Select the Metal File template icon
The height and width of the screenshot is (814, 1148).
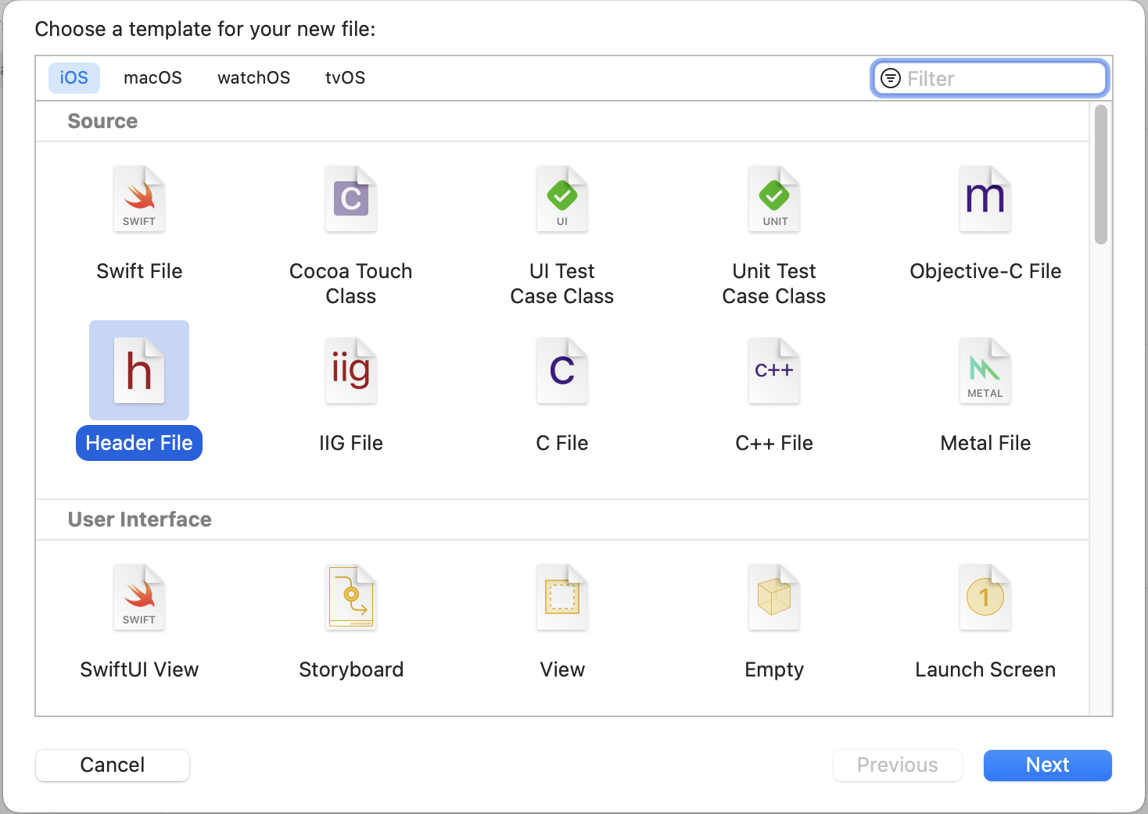[985, 370]
